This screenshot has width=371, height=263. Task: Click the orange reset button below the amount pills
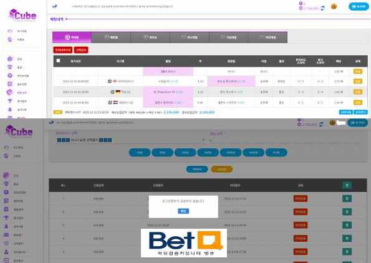(x=222, y=169)
